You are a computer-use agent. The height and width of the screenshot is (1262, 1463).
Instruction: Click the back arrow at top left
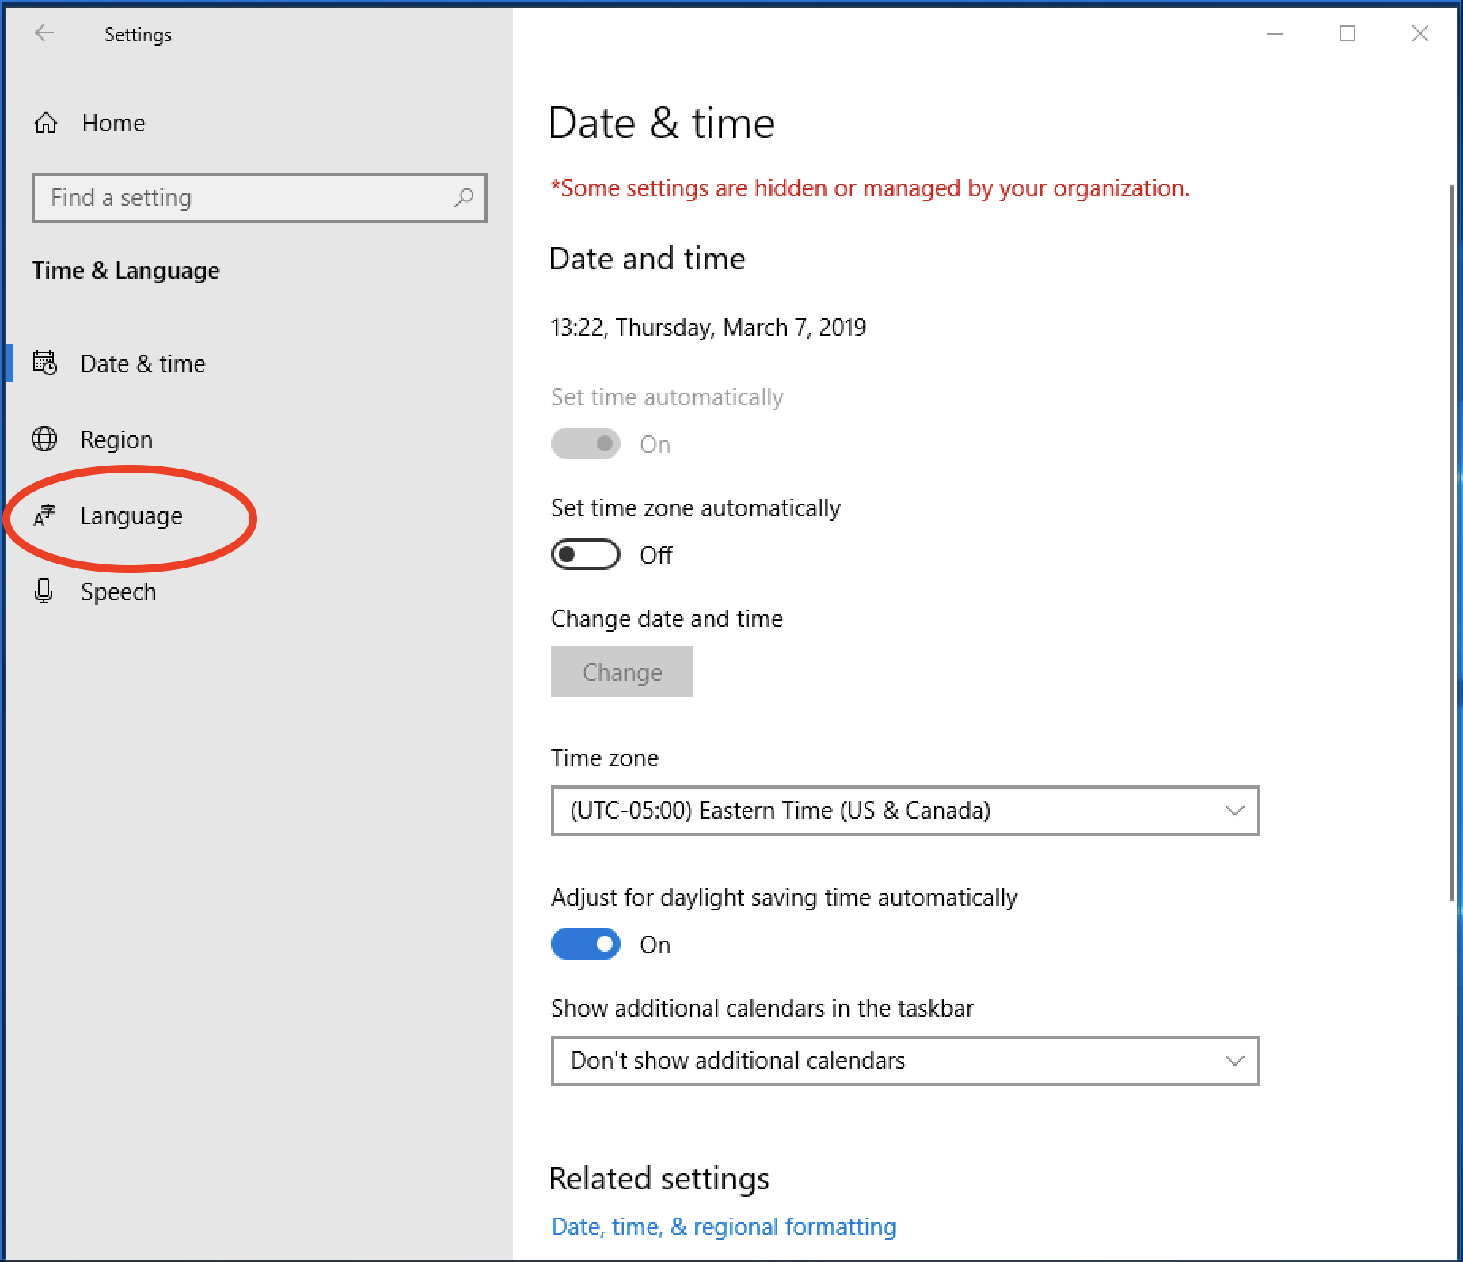[45, 34]
